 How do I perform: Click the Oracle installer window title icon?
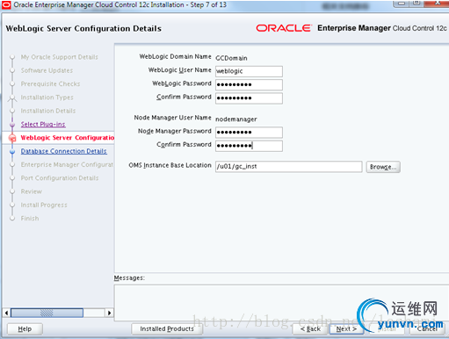(6, 4)
